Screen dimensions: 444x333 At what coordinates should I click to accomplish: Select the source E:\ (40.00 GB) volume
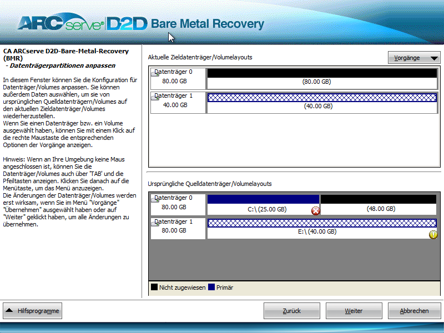point(322,229)
